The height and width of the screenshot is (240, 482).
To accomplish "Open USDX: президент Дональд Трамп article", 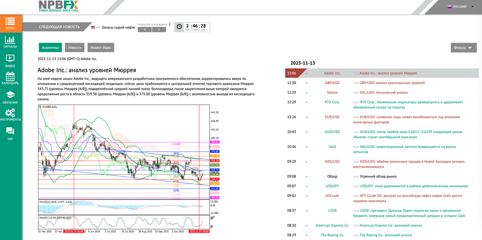I will [x=409, y=213].
